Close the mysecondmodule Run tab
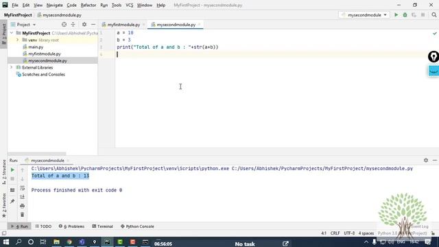This screenshot has height=247, width=439. point(68,161)
